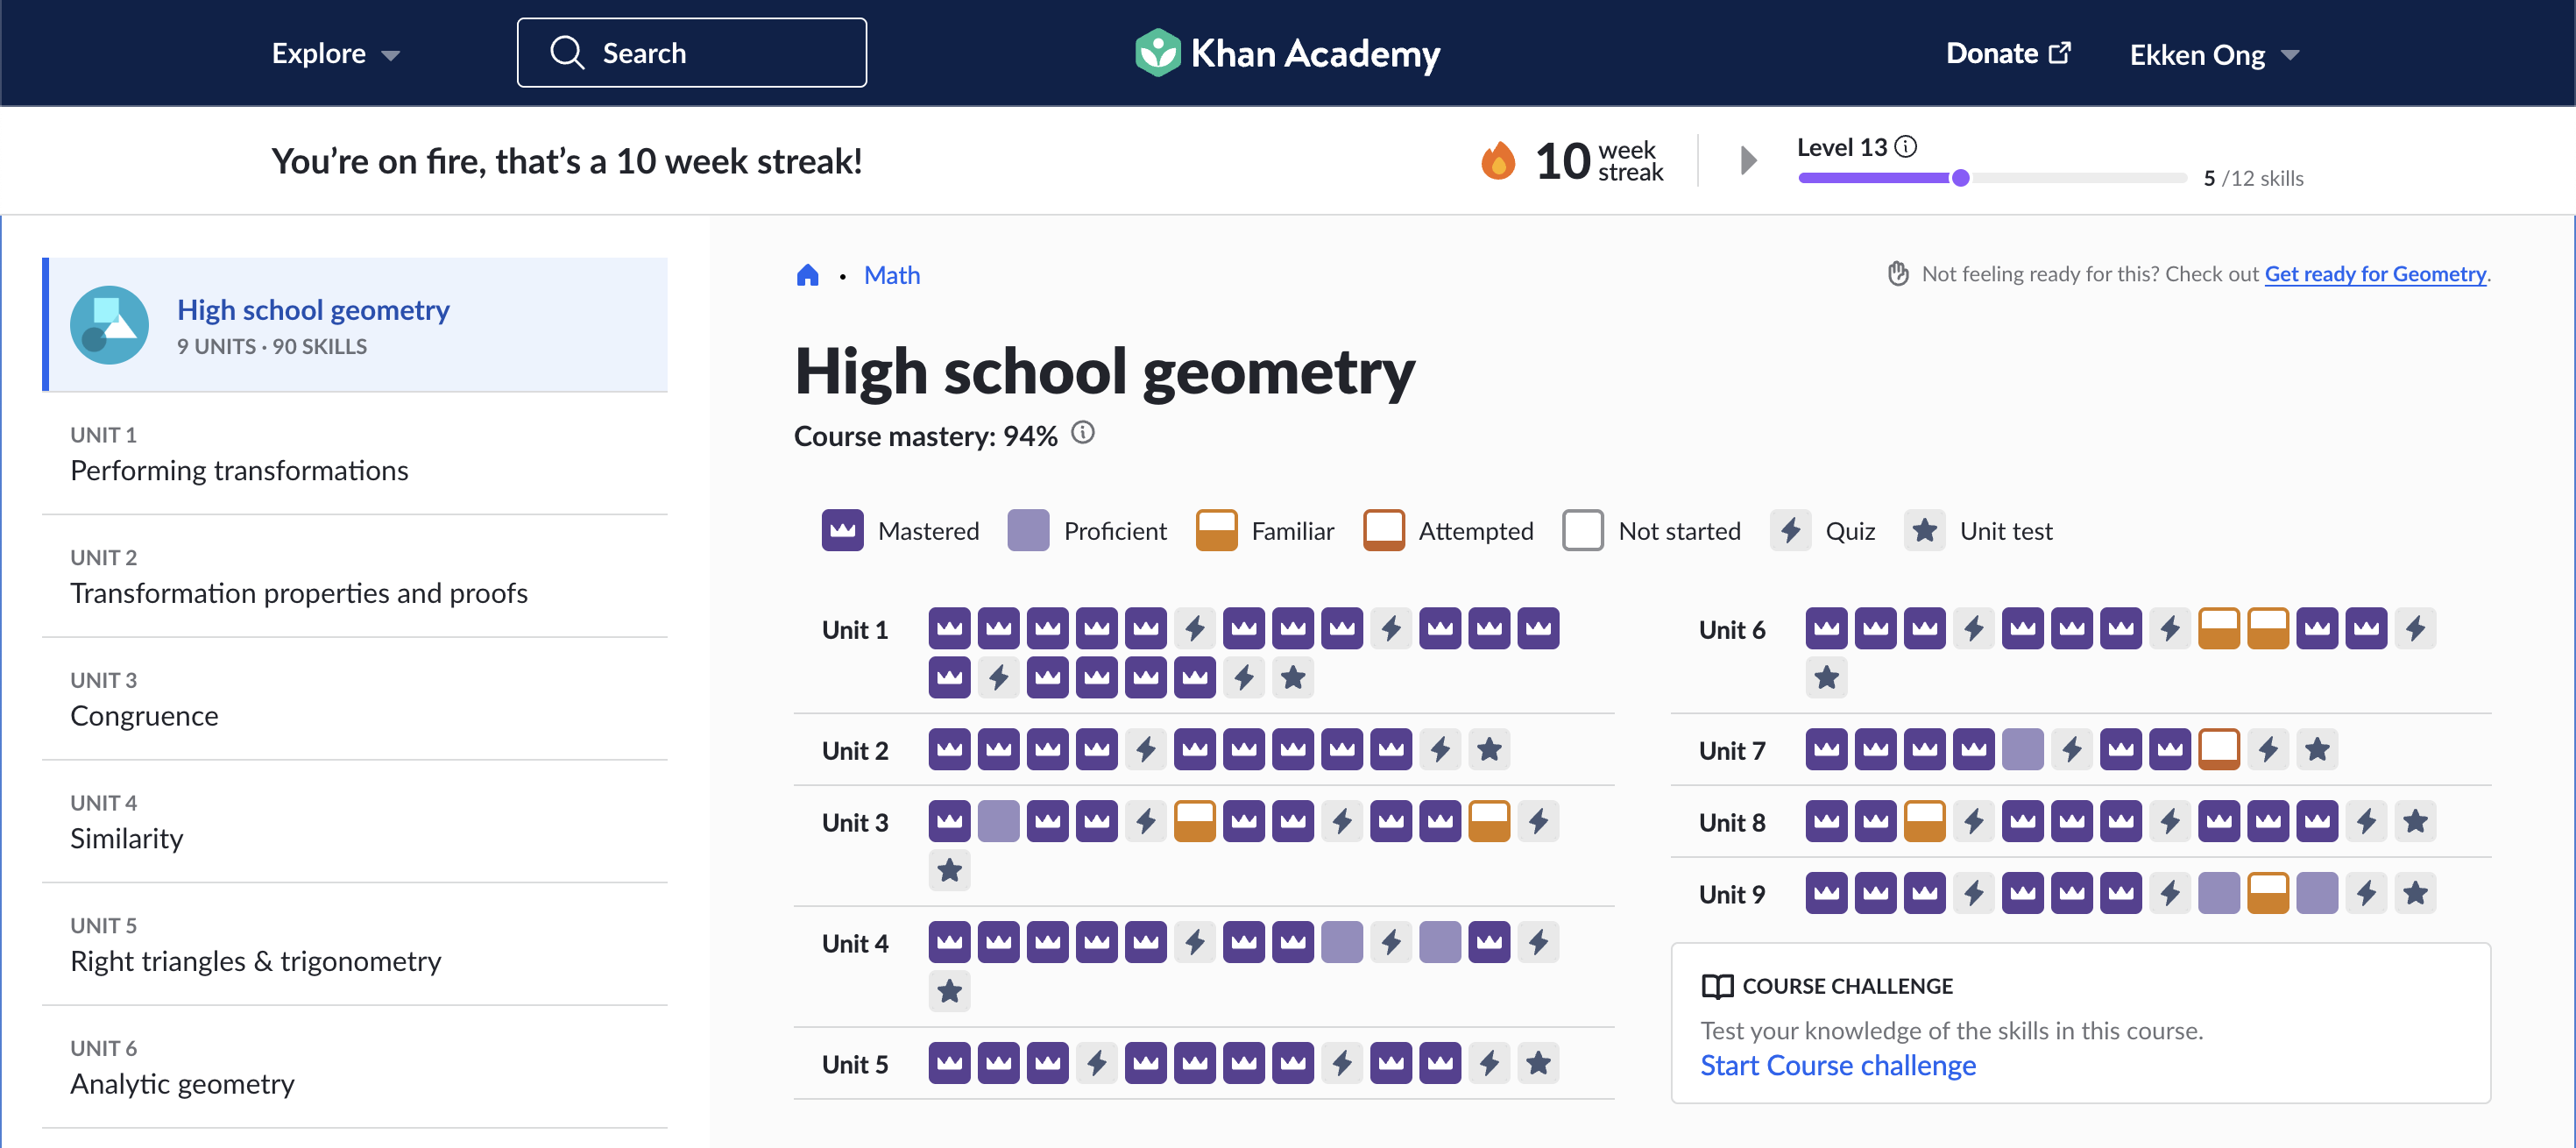Screen dimensions: 2576x1148
Task: Click the streak flame icon
Action: pos(1497,161)
